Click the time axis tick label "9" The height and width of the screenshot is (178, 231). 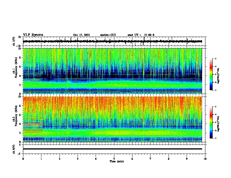[187, 159]
